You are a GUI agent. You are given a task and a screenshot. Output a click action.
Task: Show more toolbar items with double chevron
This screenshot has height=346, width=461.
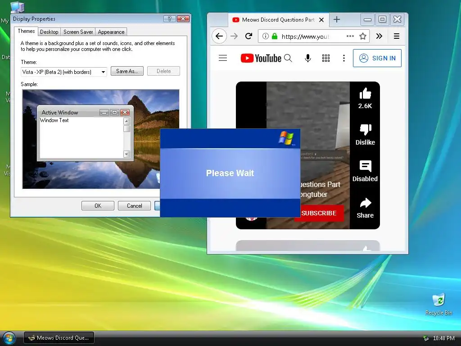379,36
